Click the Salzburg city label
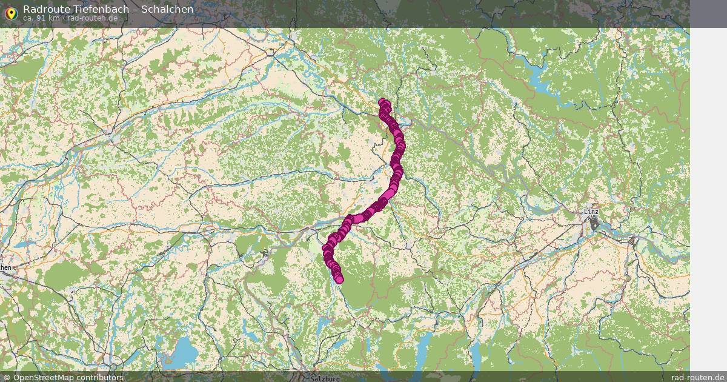 pyautogui.click(x=322, y=378)
